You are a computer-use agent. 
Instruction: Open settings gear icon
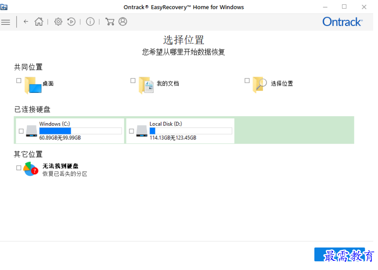[x=58, y=21]
